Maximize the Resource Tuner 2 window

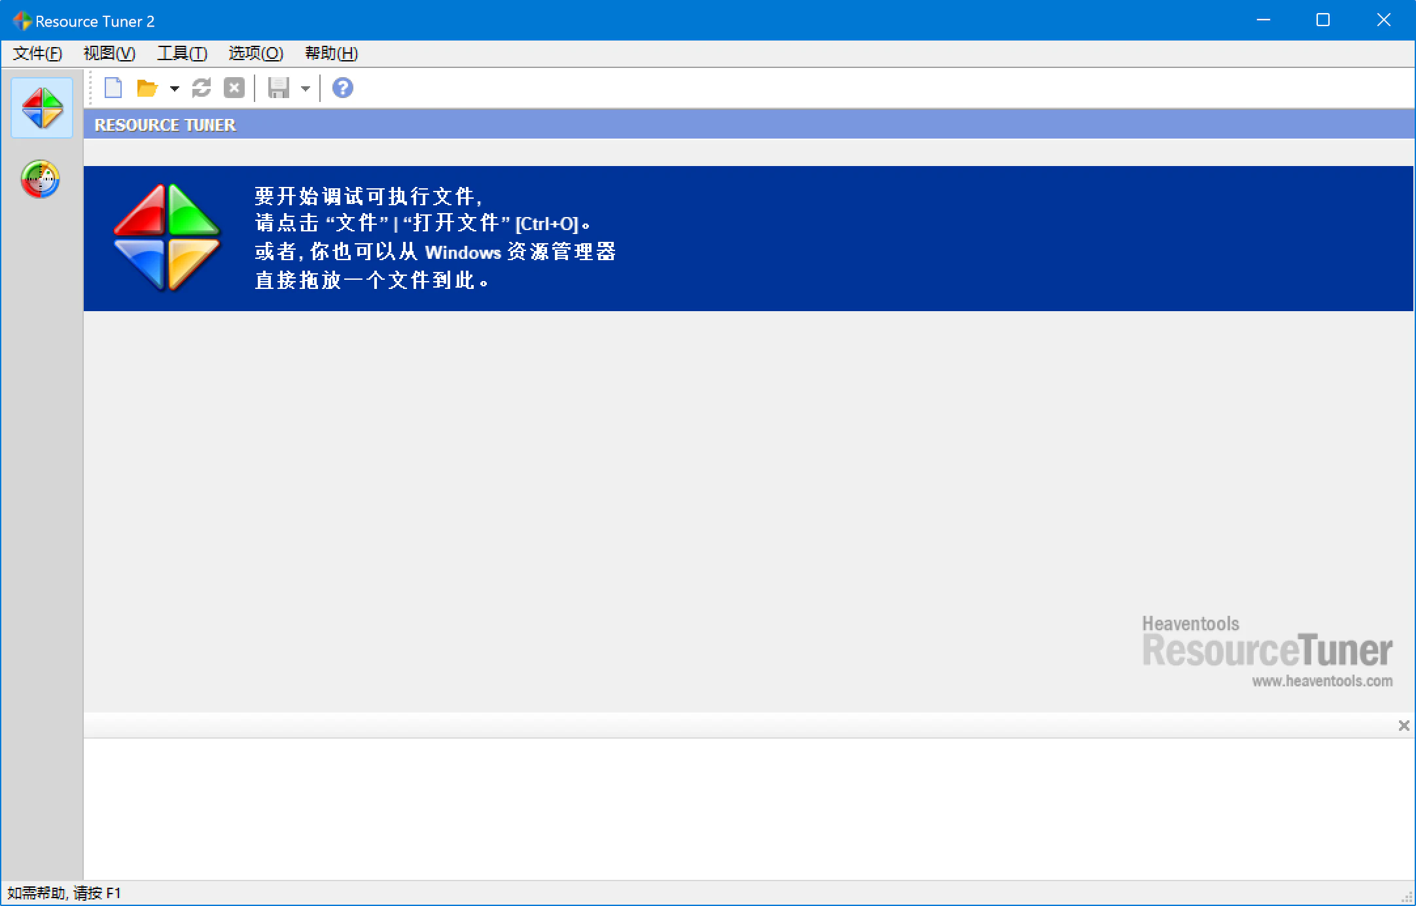[1323, 20]
